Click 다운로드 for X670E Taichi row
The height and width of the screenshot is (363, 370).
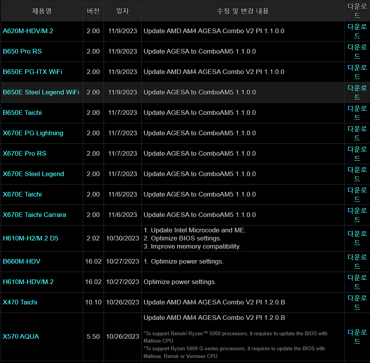(357, 195)
